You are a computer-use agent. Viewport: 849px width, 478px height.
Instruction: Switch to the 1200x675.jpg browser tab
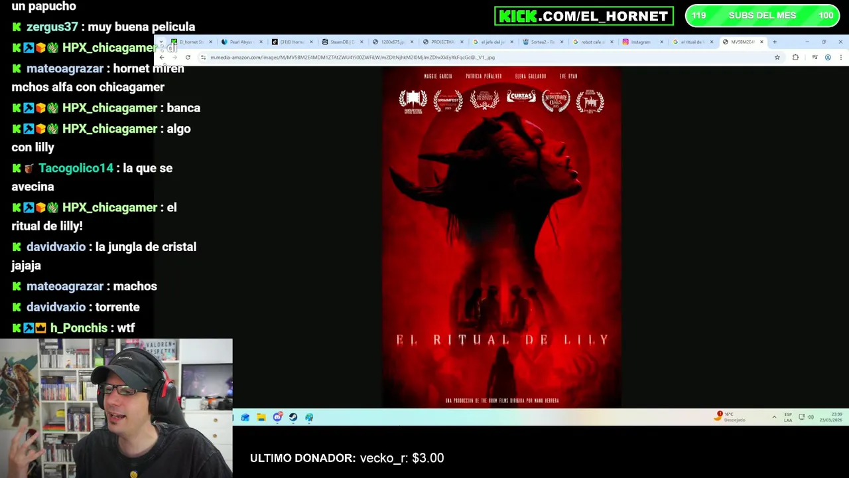click(392, 42)
